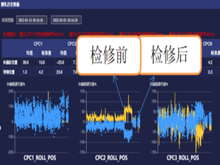This screenshot has height=165, width=220.
Task: Click the CPC2_ROLL_POS chart title
Action: (x=111, y=158)
